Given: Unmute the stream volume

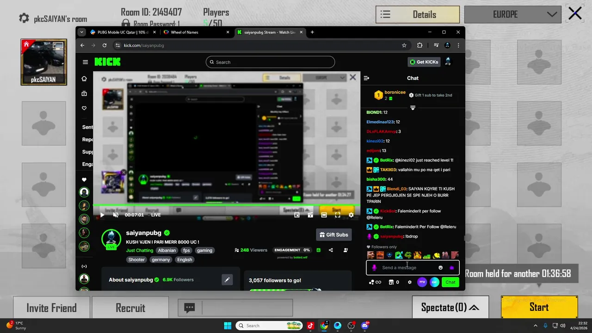Looking at the screenshot, I should pyautogui.click(x=116, y=215).
